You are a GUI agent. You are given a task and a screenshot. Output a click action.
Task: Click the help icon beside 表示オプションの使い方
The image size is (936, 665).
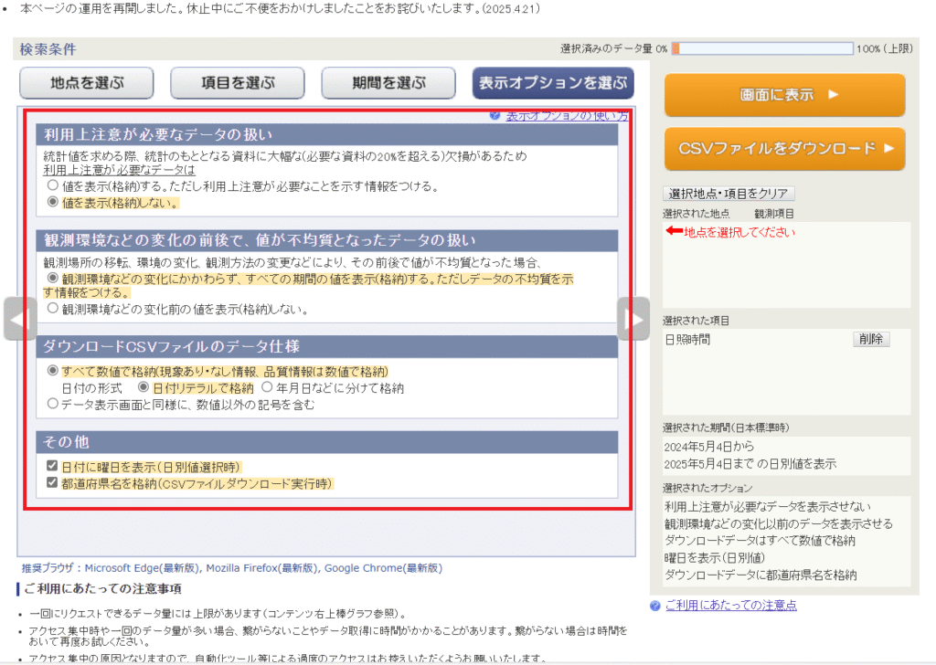tap(495, 116)
